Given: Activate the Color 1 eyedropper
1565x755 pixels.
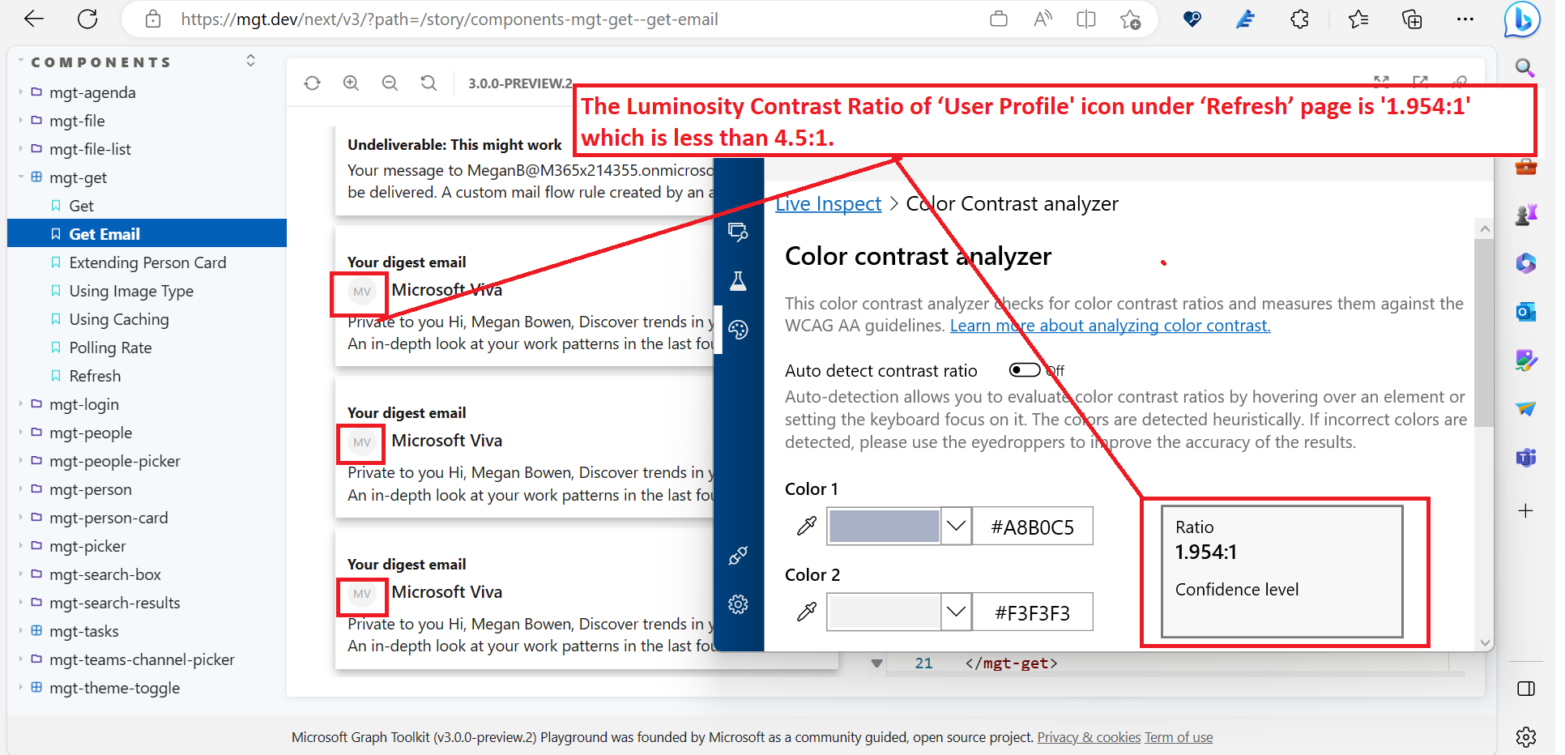Looking at the screenshot, I should coord(805,526).
